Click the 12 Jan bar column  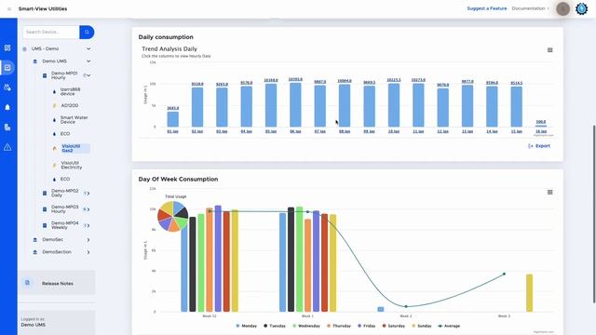[443, 108]
